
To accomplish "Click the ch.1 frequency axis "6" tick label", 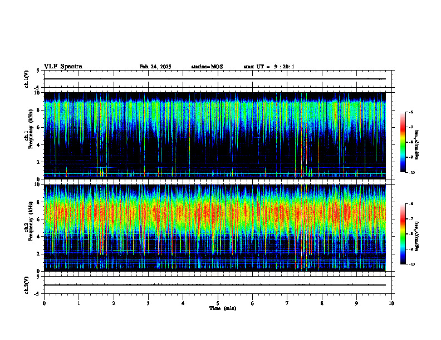I will pyautogui.click(x=38, y=127).
